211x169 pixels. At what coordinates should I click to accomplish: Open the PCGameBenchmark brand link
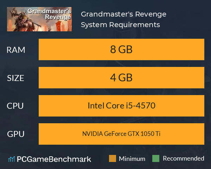(x=54, y=159)
